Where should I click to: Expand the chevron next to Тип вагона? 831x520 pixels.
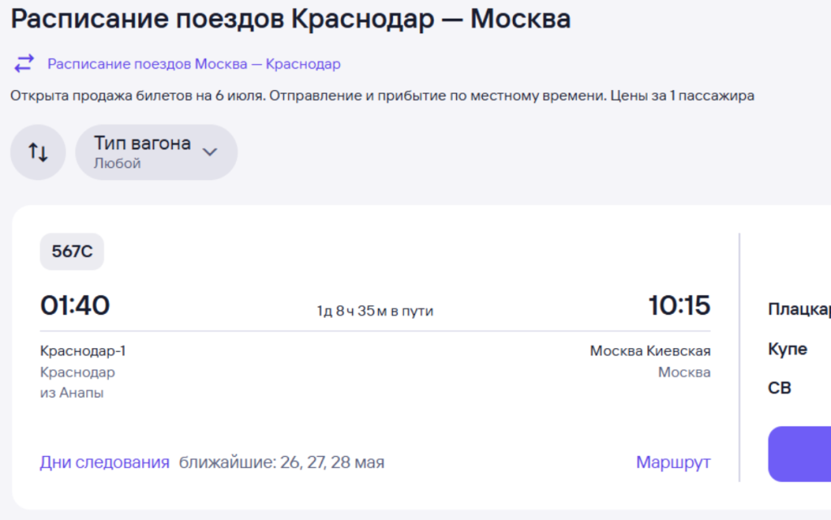210,151
